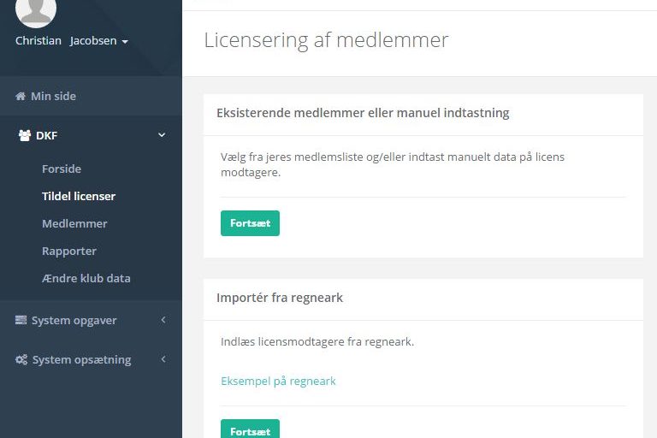This screenshot has width=657, height=438.
Task: Click the System opgaver server icon
Action: click(21, 320)
